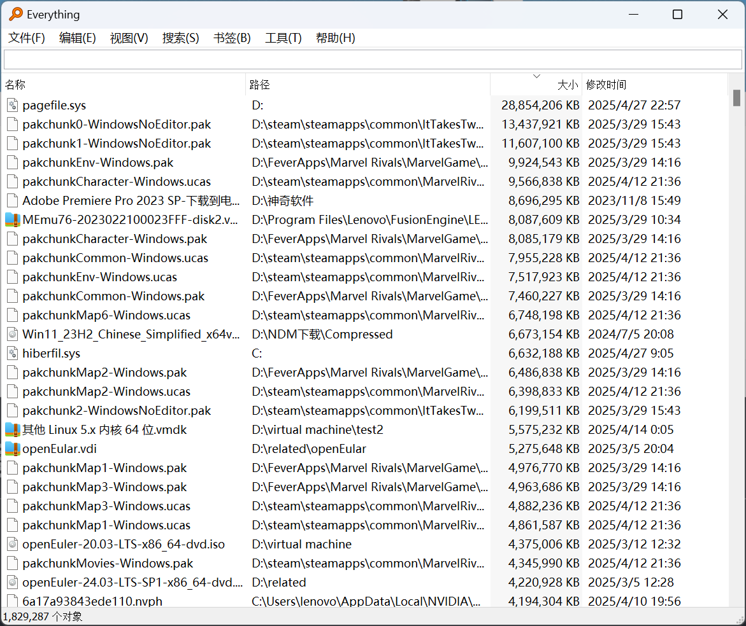This screenshot has height=626, width=746.
Task: Click the Everything magnifier icon in title bar
Action: pyautogui.click(x=15, y=14)
